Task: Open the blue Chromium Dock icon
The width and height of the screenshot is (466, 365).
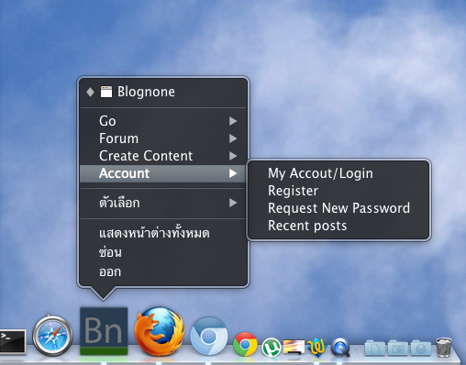Action: tap(209, 337)
